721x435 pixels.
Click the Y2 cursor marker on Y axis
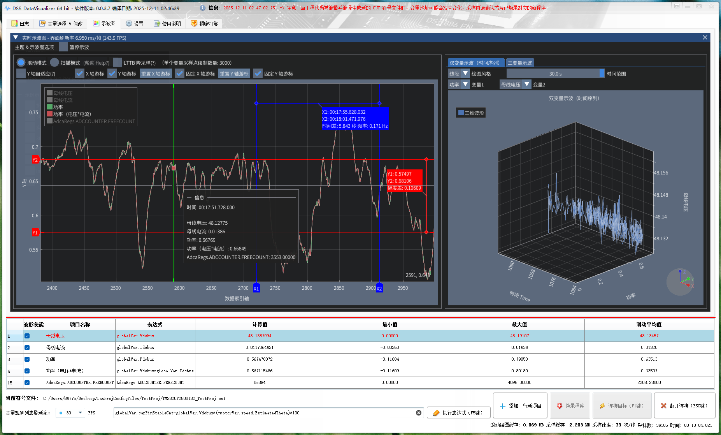point(35,160)
